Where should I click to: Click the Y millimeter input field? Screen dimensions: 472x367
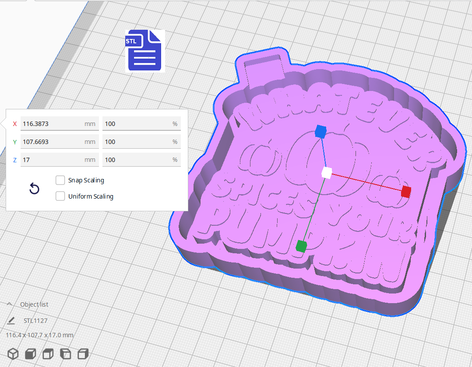[60, 141]
